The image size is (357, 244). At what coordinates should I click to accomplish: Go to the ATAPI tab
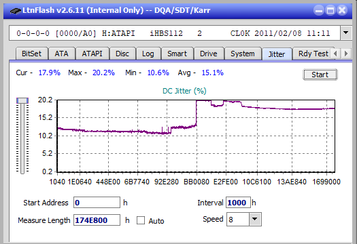(x=92, y=54)
